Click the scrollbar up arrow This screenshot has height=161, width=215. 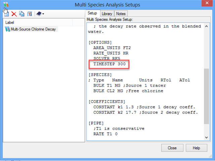(206, 26)
